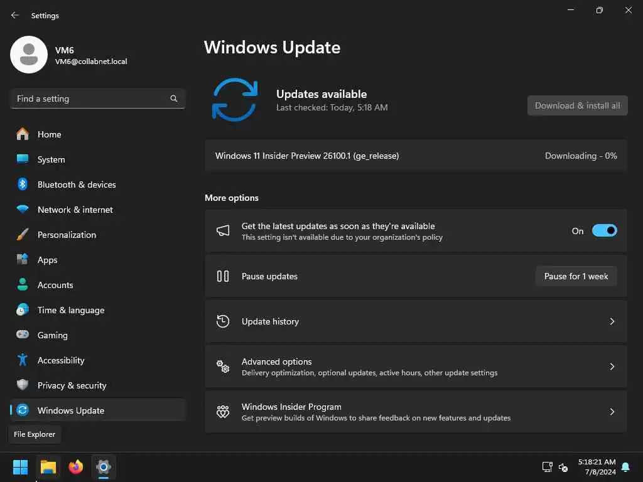Open the Update history text row
643x482 pixels.
(x=416, y=321)
